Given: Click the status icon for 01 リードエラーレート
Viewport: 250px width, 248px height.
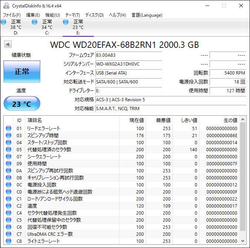Looking at the screenshot, I should coord(9,128).
